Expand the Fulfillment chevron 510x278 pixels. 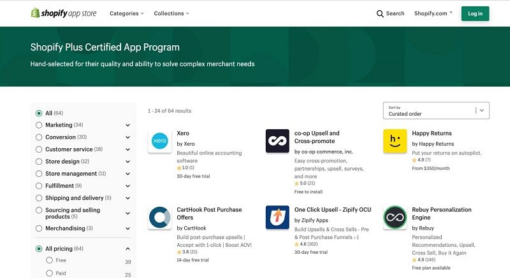pyautogui.click(x=128, y=186)
